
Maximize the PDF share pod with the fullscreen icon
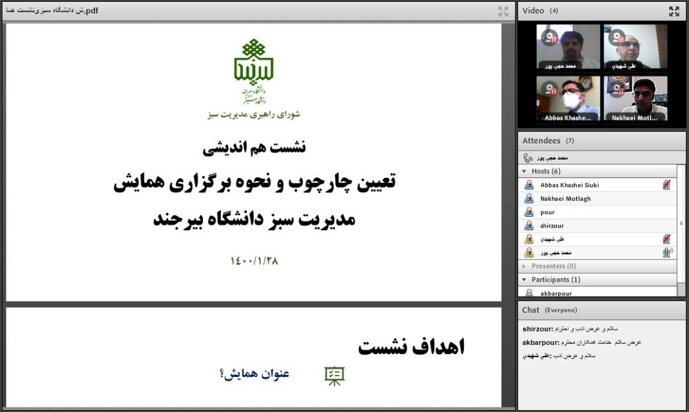[x=503, y=11]
